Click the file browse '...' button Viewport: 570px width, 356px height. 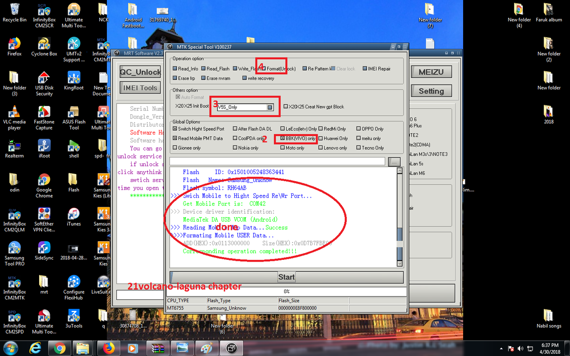click(x=394, y=162)
